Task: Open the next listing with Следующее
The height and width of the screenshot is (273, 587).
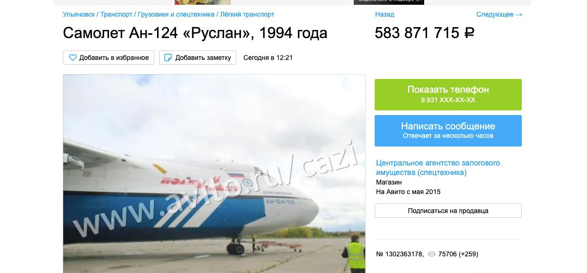Action: click(495, 15)
